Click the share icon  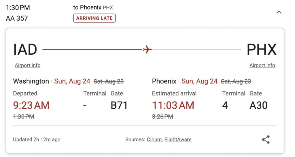click(x=266, y=139)
